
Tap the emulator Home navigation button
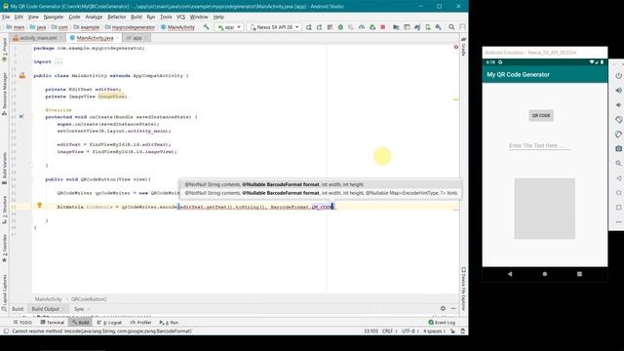point(545,274)
